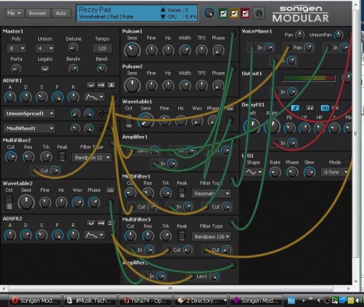Click the Pulsaw2 output jack

[232, 69]
